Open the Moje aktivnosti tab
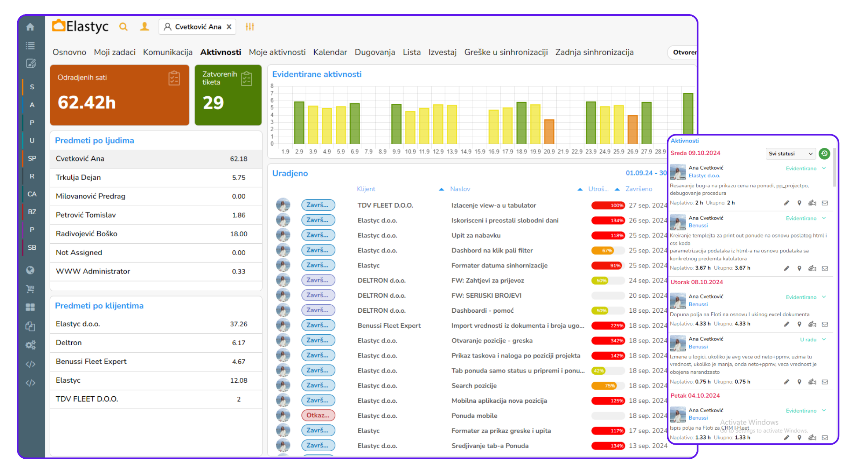This screenshot has height=475, width=845. click(x=277, y=52)
